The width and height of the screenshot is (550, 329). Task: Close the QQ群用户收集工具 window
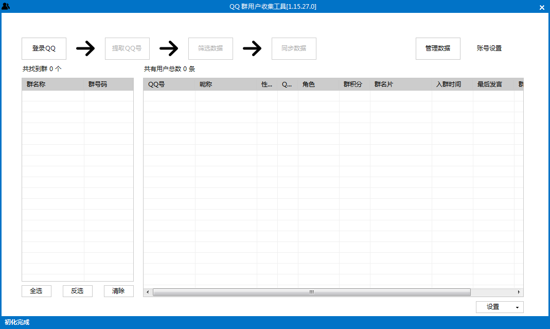(x=542, y=7)
